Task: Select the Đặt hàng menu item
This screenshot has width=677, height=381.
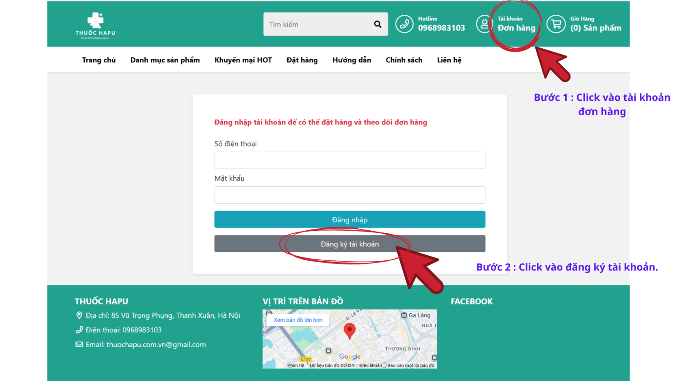Action: point(302,60)
